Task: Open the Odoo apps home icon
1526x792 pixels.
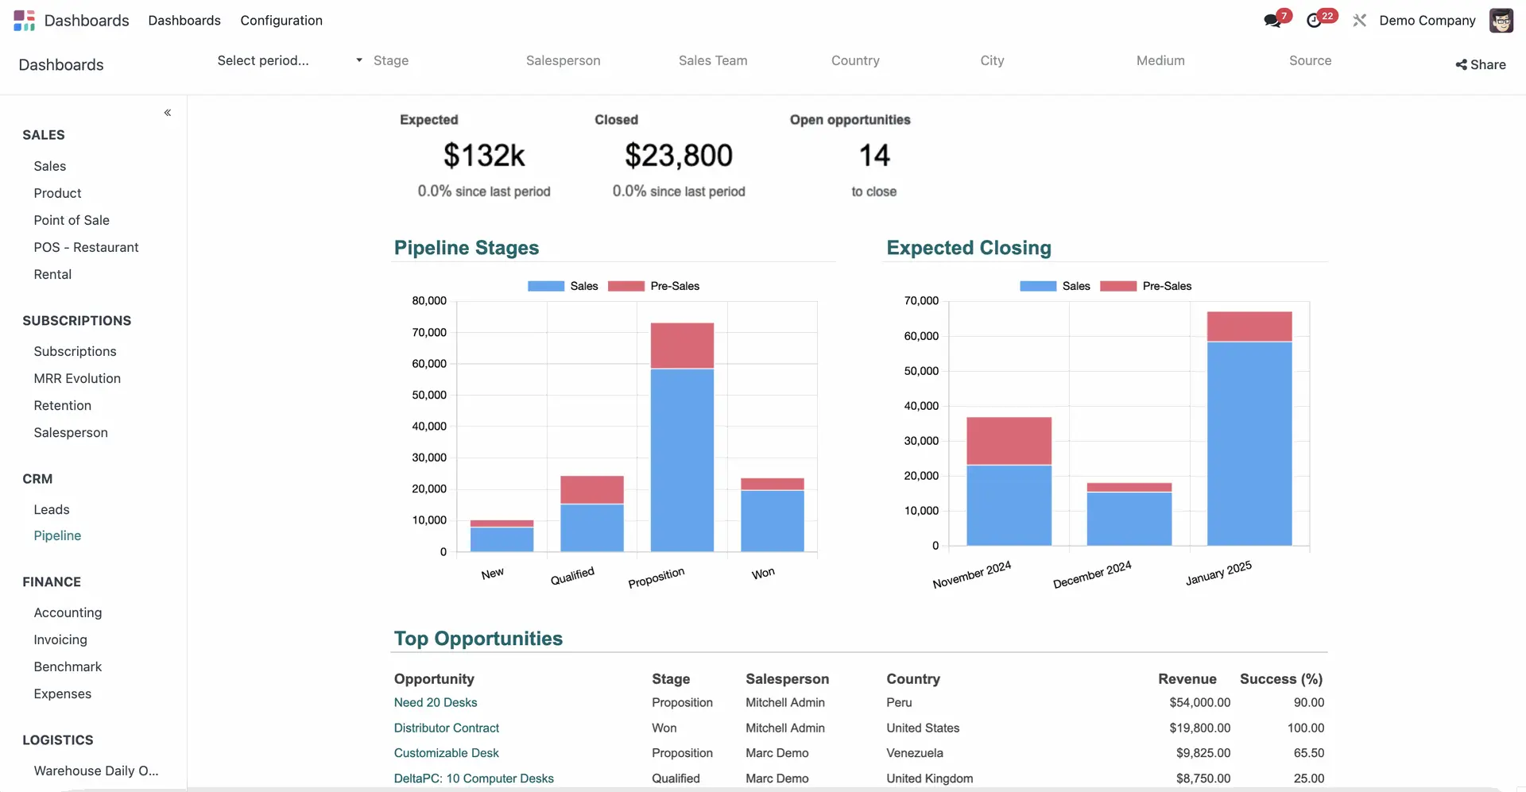Action: point(24,21)
